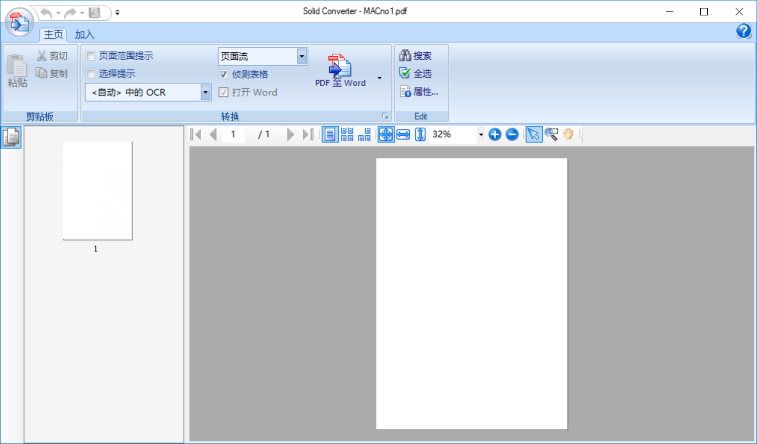Go to first page arrow
Screen dimensions: 757x444
pyautogui.click(x=196, y=134)
